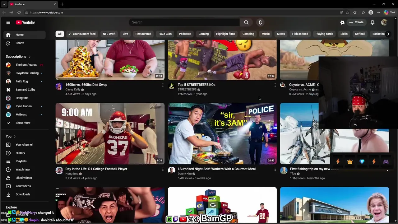Click the search magnifier button

[x=246, y=22]
